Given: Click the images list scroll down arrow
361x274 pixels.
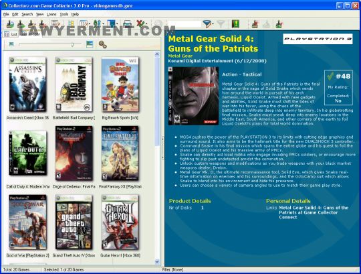Looking at the screenshot, I should click(x=157, y=261).
